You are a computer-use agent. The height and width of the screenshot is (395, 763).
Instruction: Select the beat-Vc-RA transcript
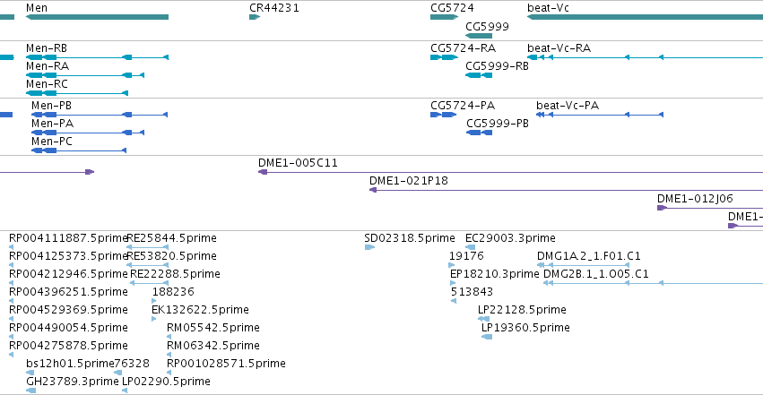click(645, 57)
